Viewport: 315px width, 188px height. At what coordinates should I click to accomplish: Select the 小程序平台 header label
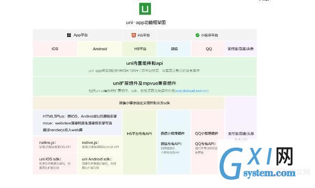(209, 36)
